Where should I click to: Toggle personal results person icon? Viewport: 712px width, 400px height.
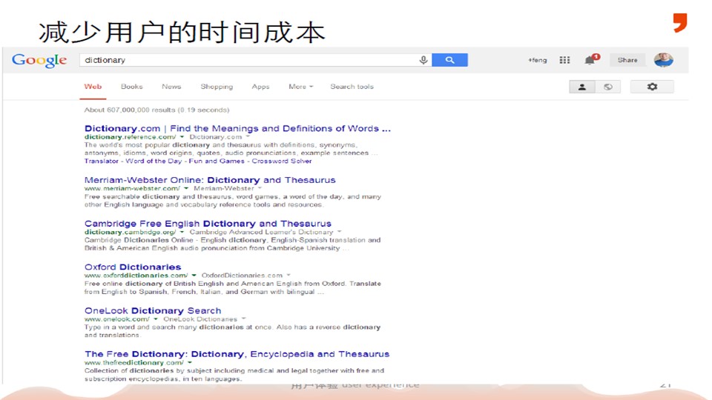coord(581,87)
